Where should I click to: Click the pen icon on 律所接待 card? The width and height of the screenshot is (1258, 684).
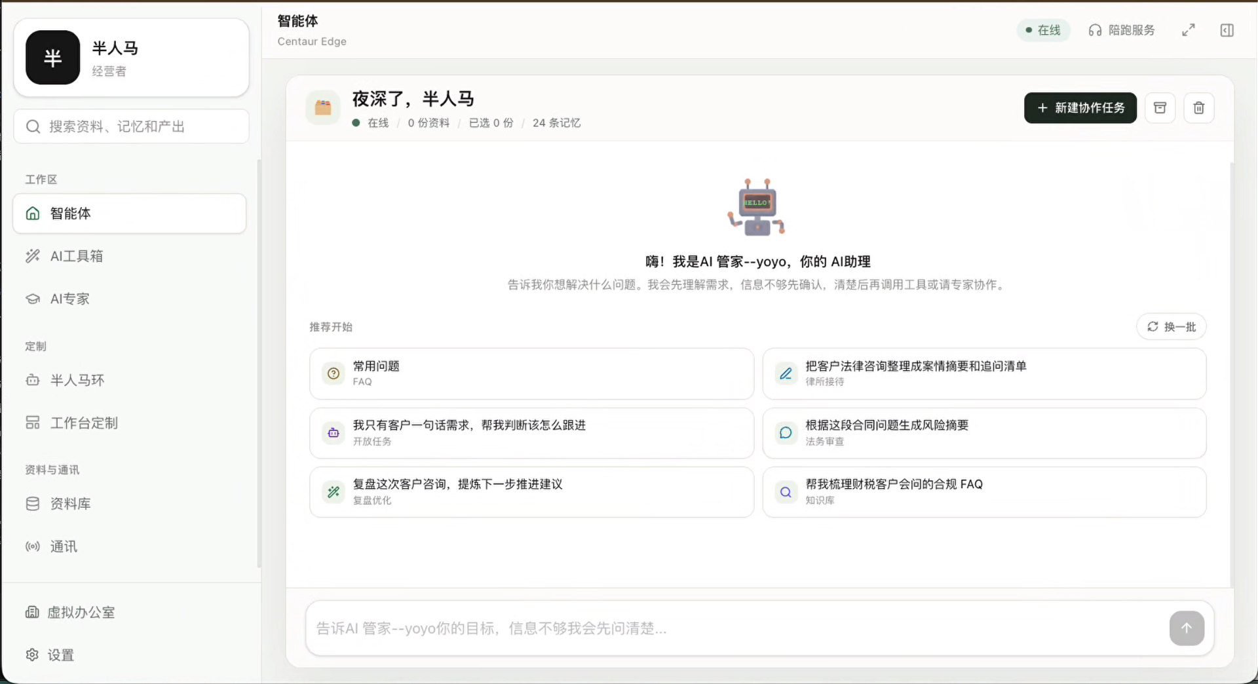point(786,373)
